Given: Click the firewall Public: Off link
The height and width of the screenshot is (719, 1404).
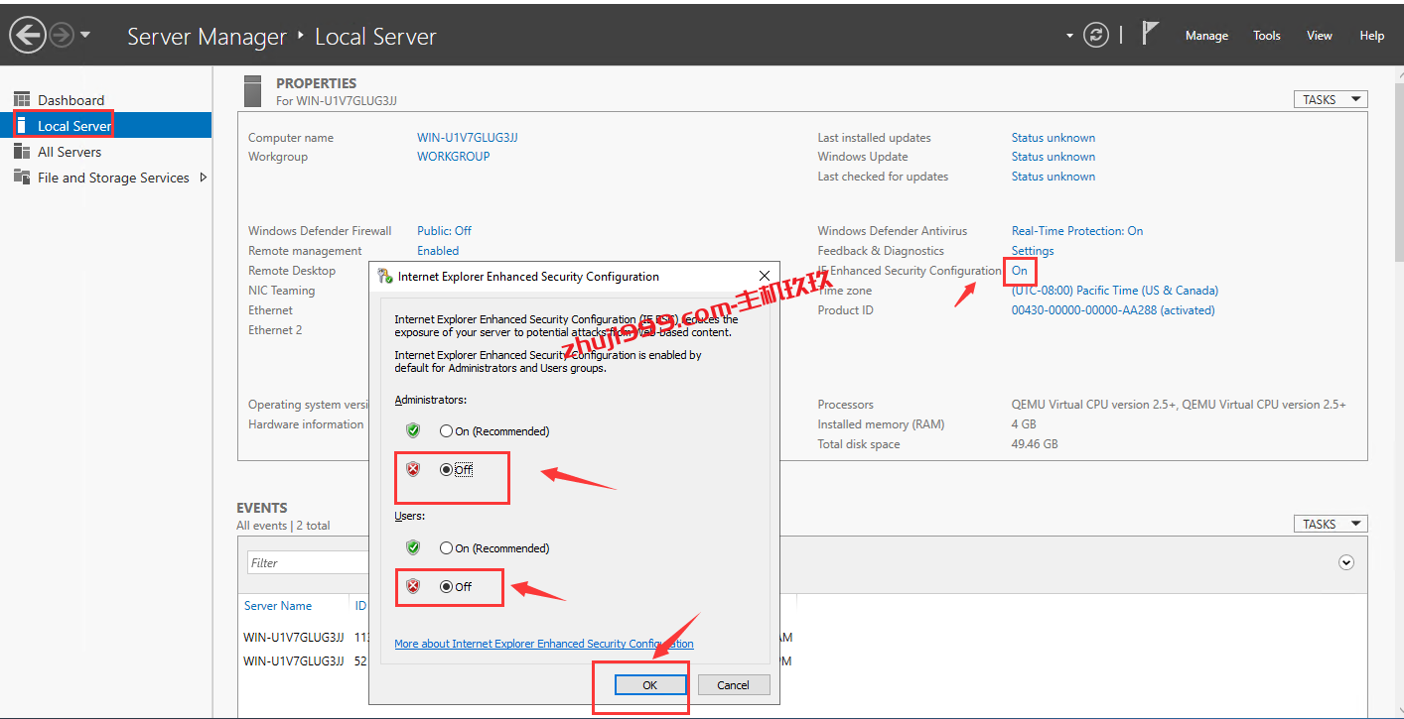Looking at the screenshot, I should pos(444,231).
